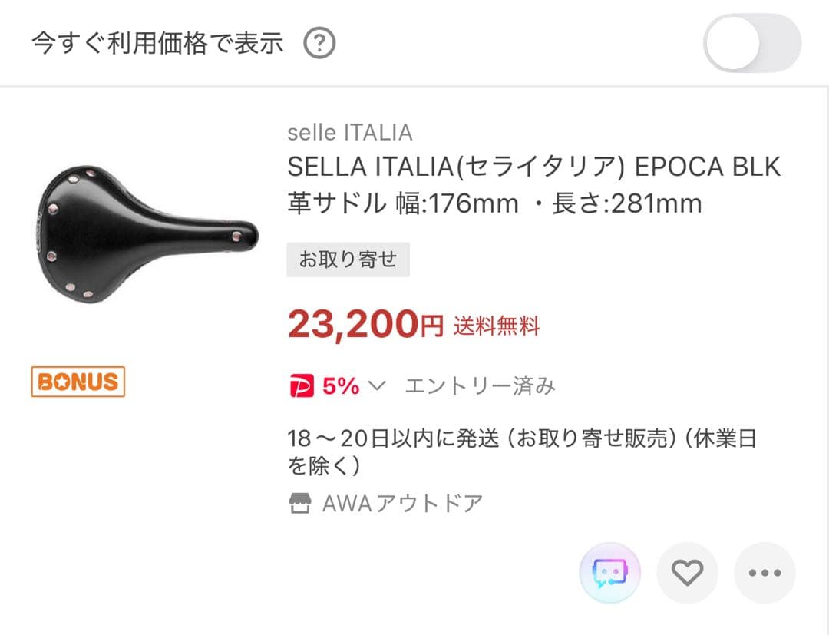Click the 送料無料 text
This screenshot has width=829, height=635.
click(x=491, y=326)
